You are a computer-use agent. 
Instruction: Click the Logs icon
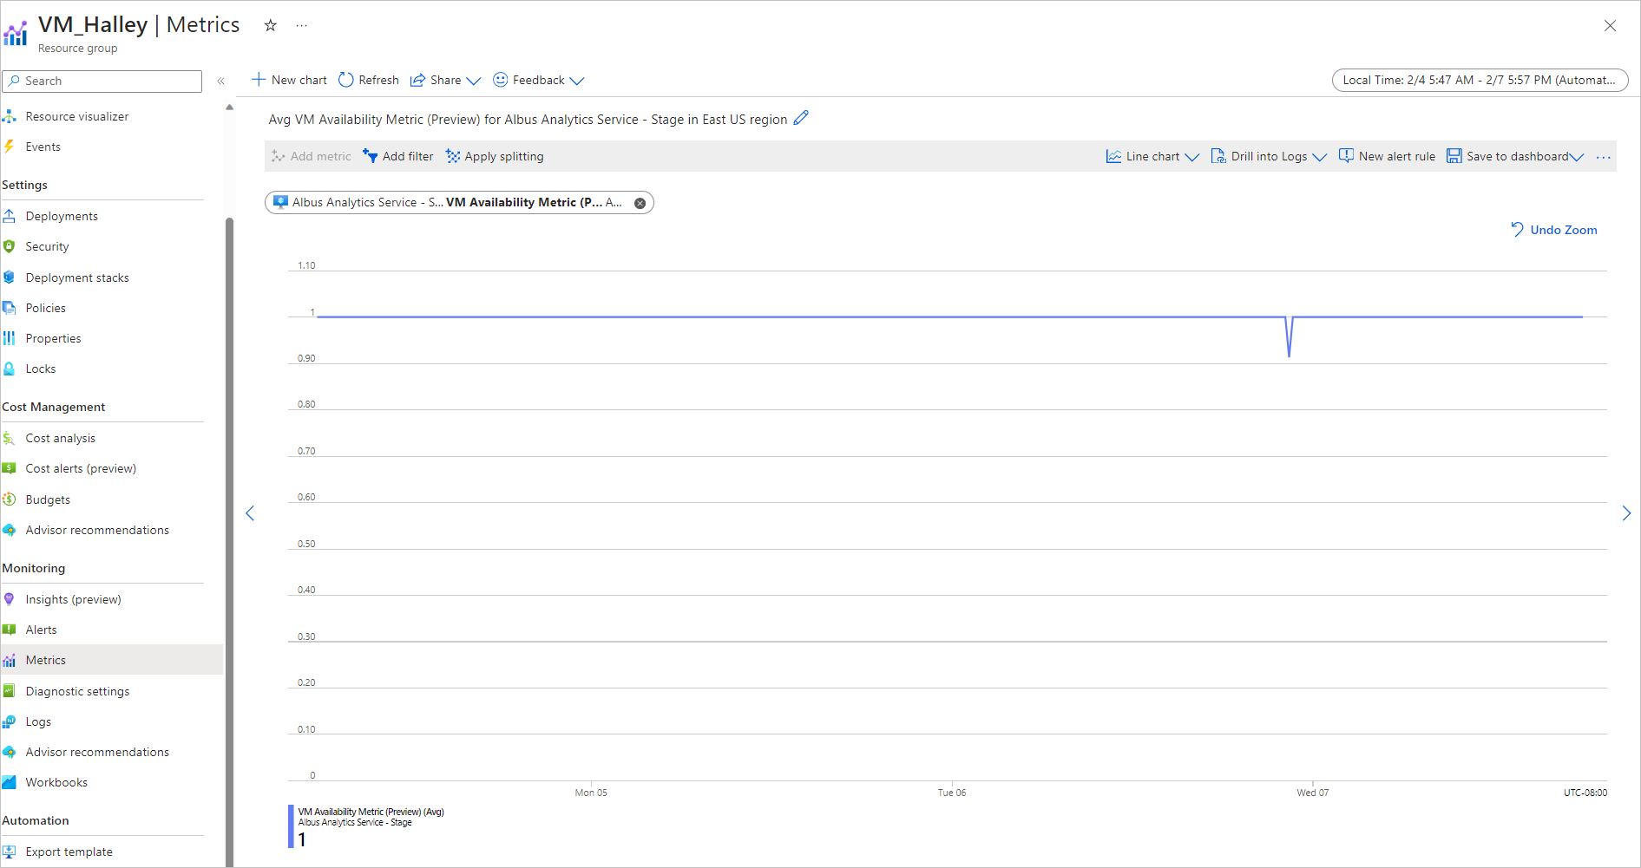point(10,721)
